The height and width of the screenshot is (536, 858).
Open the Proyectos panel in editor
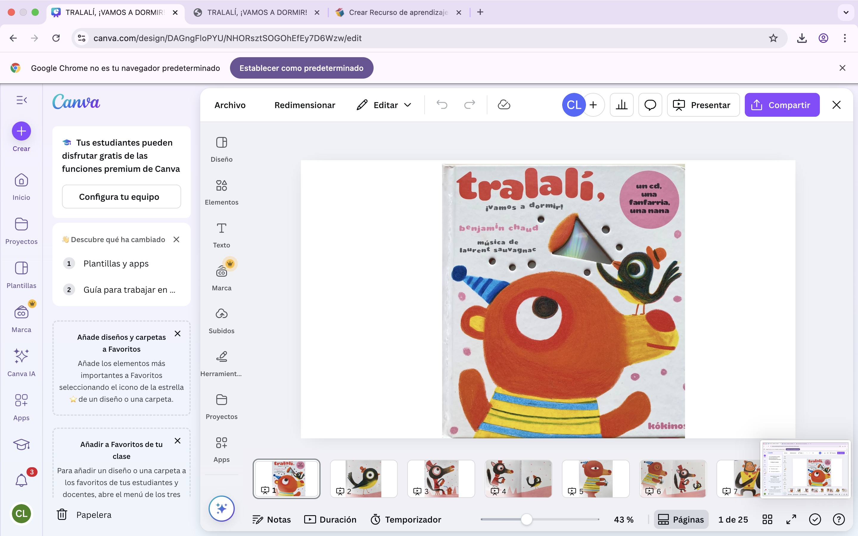pyautogui.click(x=222, y=407)
